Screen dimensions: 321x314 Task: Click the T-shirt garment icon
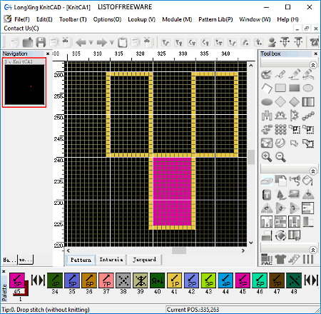coord(280,259)
